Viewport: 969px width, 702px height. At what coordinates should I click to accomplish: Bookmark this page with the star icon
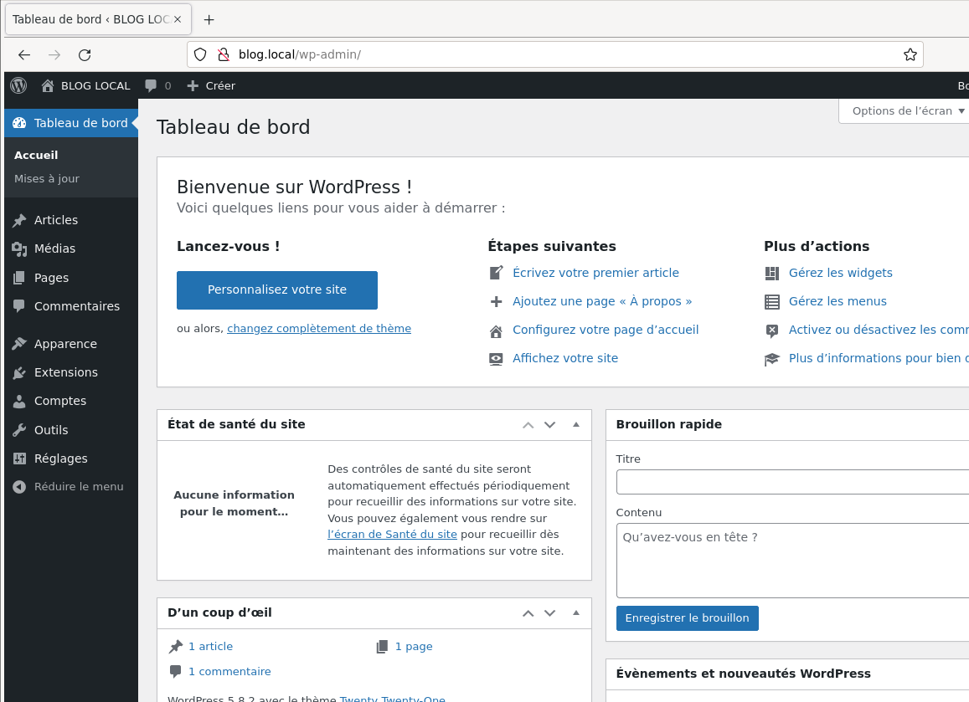pos(910,55)
